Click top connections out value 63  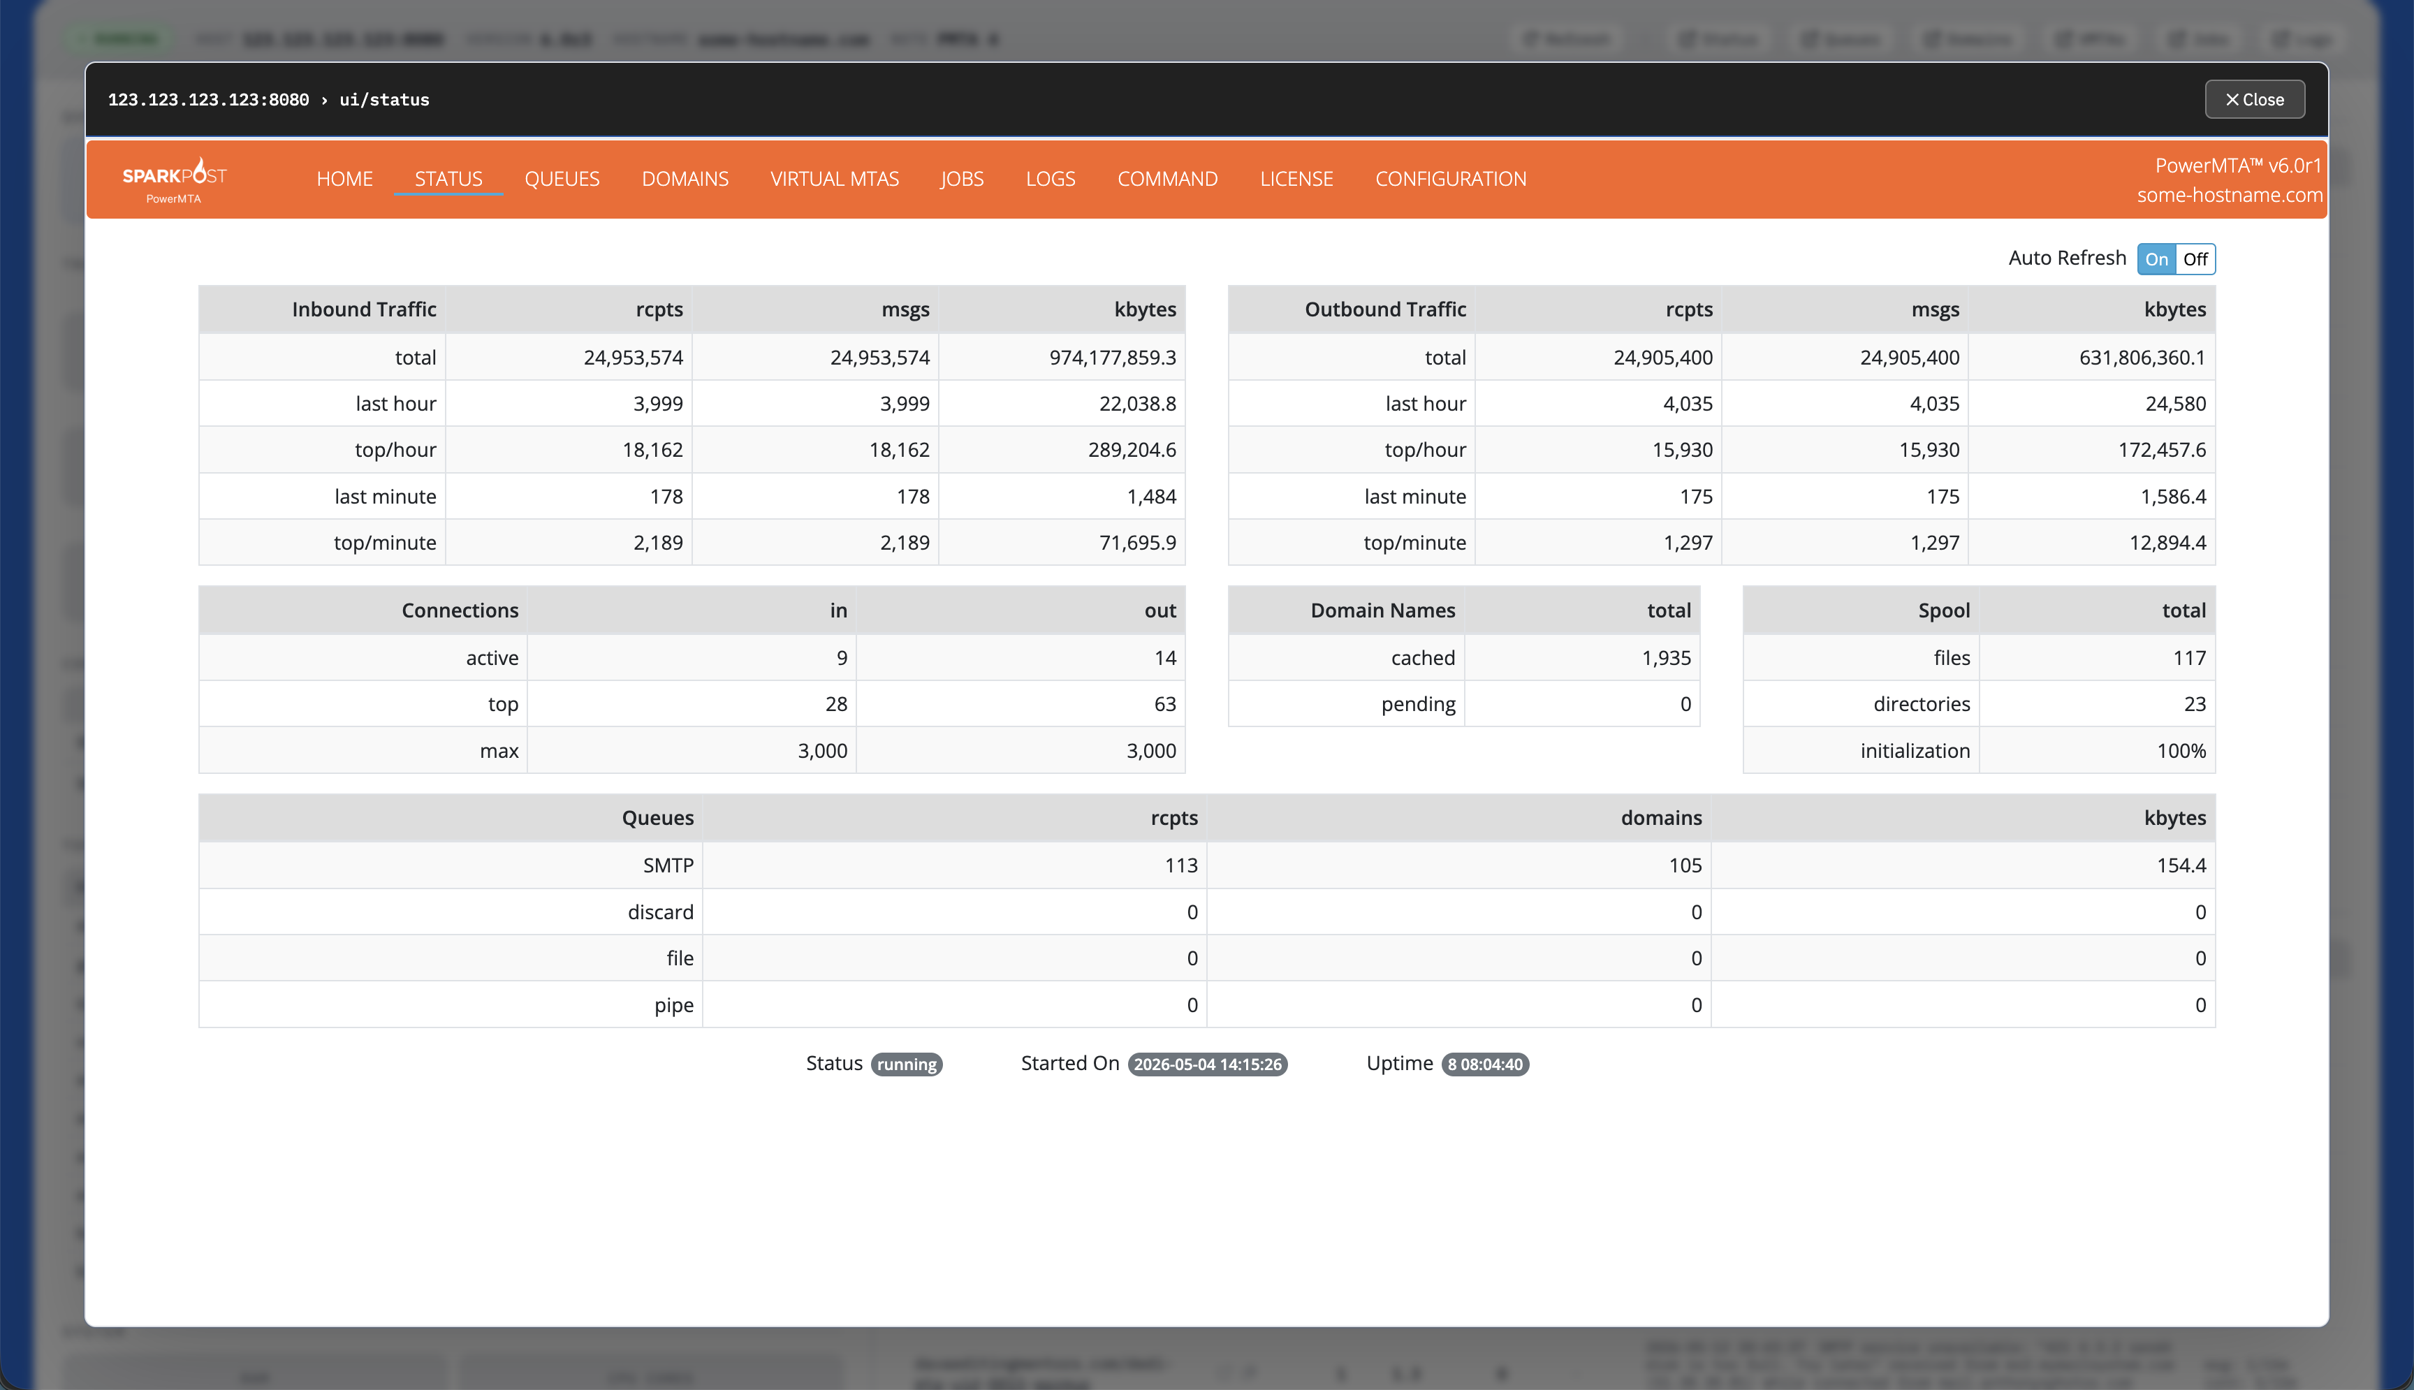(x=1166, y=703)
